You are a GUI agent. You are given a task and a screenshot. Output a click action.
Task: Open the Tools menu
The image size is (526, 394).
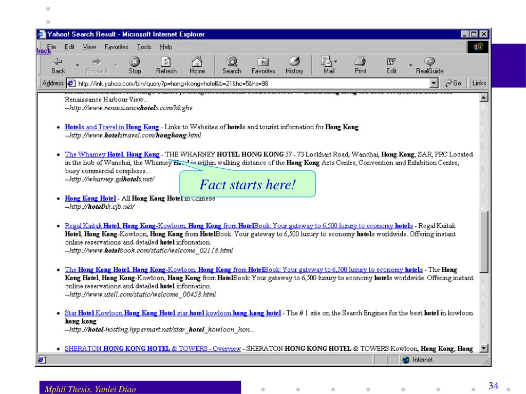point(144,47)
